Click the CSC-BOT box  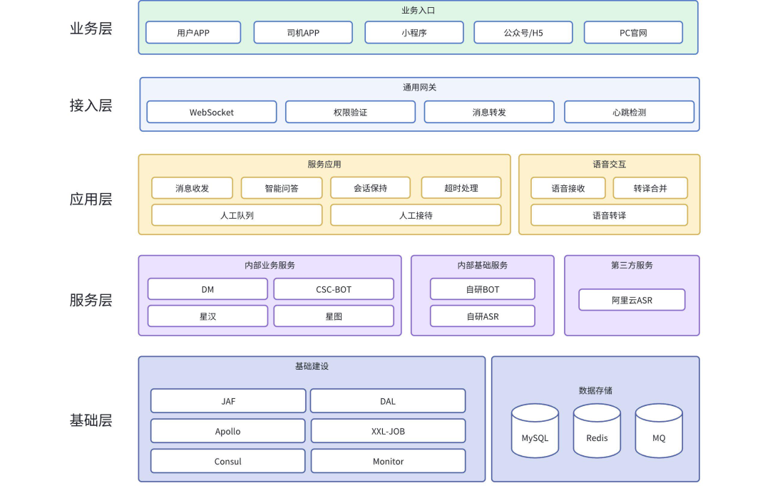[x=334, y=289]
